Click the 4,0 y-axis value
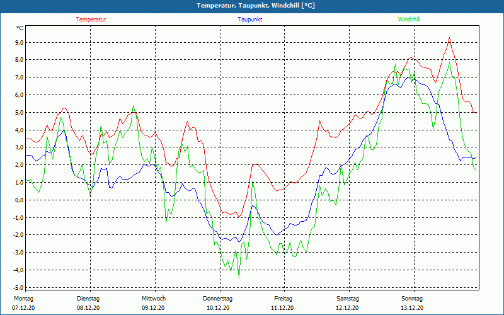Viewport: 504px width, 315px height. coord(20,130)
